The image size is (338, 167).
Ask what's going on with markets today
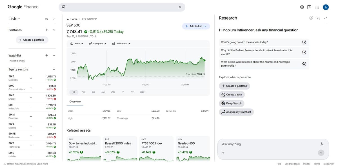[264, 42]
